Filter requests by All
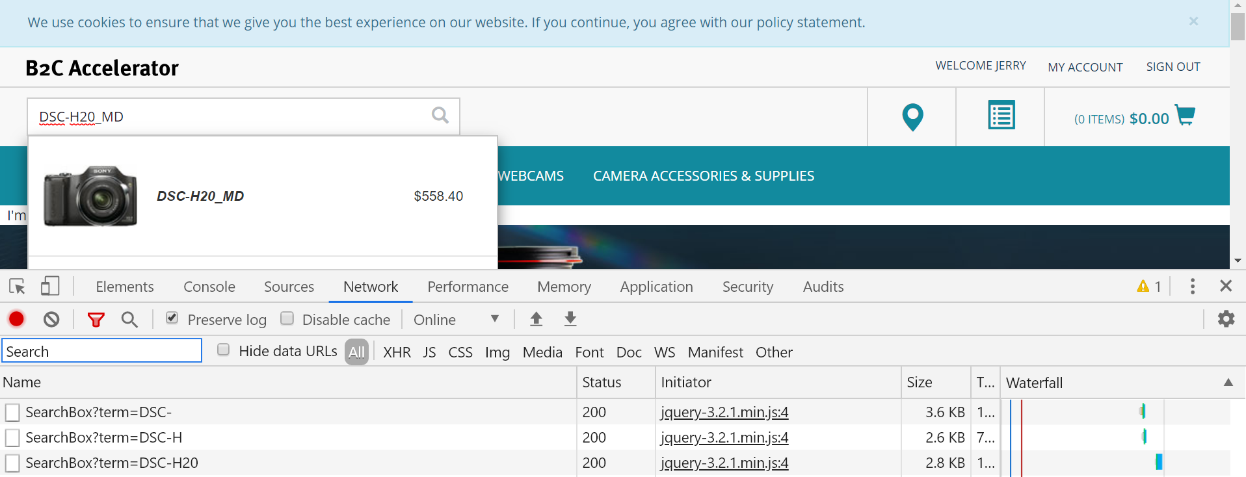This screenshot has width=1246, height=477. pos(356,352)
